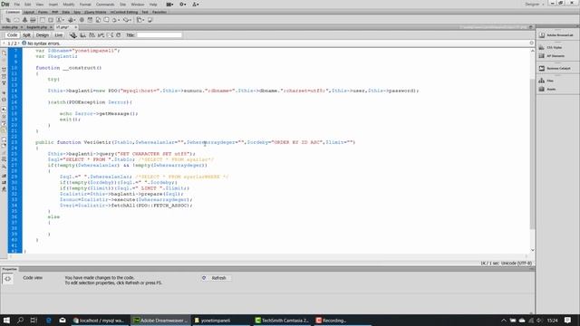Open the Insert menu
Image resolution: width=580 pixels, height=326 pixels.
[x=53, y=5]
